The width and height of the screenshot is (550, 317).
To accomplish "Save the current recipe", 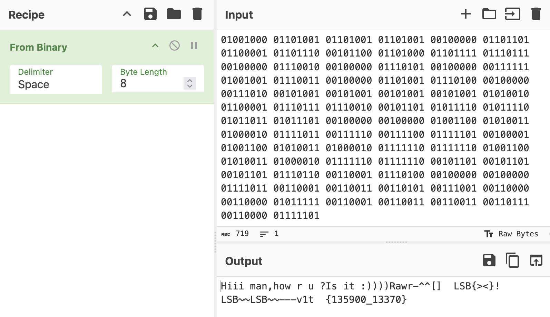I will 150,14.
